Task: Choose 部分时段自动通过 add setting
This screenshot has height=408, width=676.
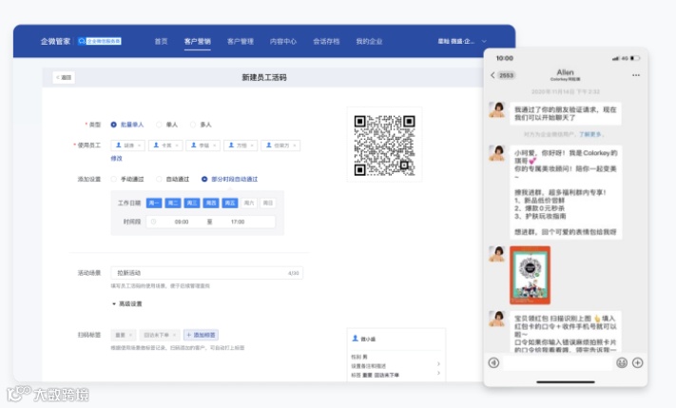Action: click(x=204, y=179)
